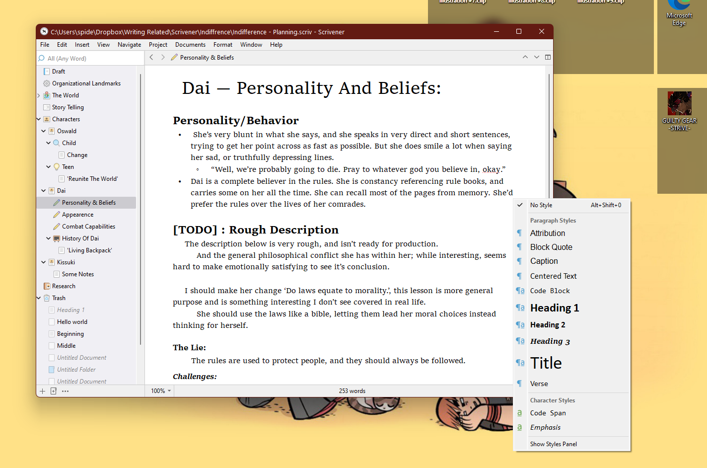The width and height of the screenshot is (707, 468).
Task: Expand The World folder
Action: [x=39, y=95]
